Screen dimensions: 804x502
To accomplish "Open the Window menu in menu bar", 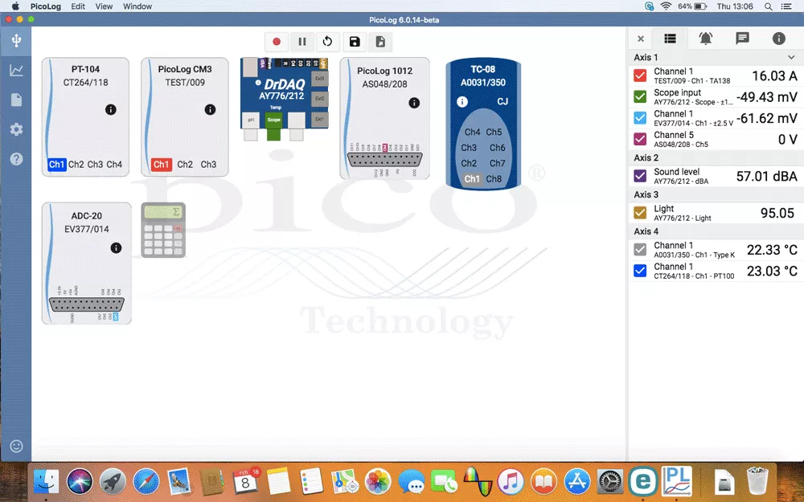I will tap(137, 6).
